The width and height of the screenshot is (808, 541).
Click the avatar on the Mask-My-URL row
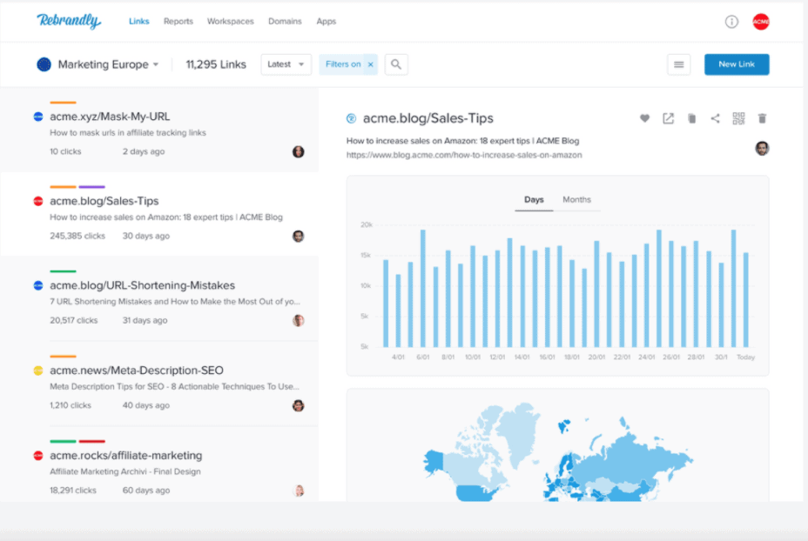tap(298, 151)
